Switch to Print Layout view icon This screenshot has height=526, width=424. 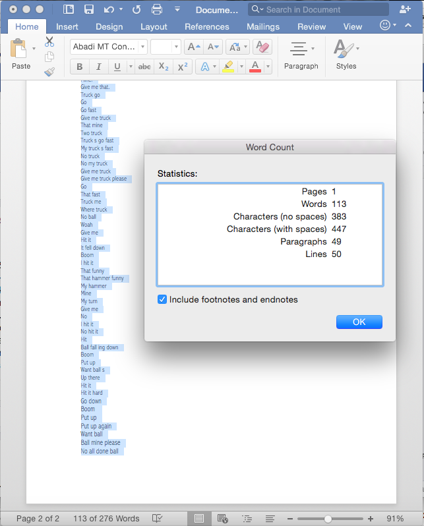tap(199, 519)
